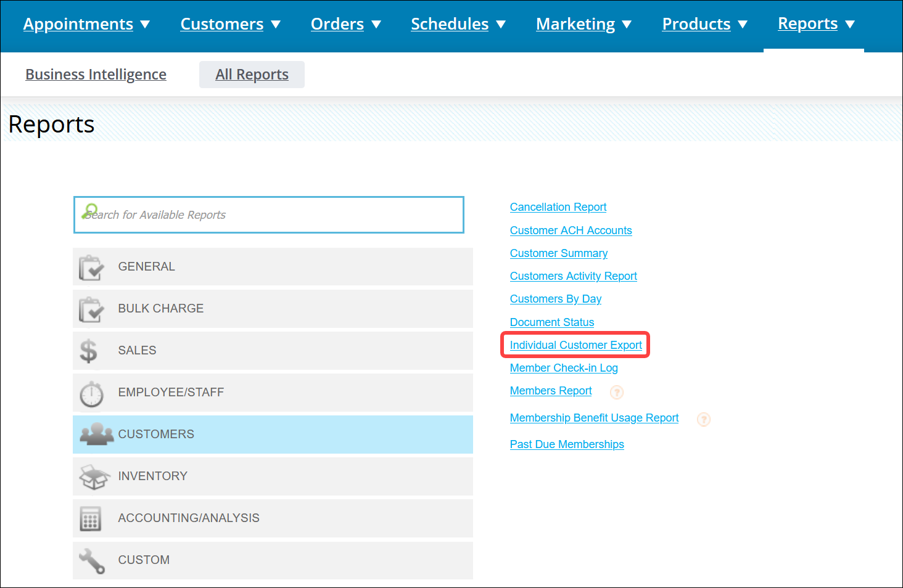Open the Customers By Day report
This screenshot has width=903, height=588.
pyautogui.click(x=556, y=299)
